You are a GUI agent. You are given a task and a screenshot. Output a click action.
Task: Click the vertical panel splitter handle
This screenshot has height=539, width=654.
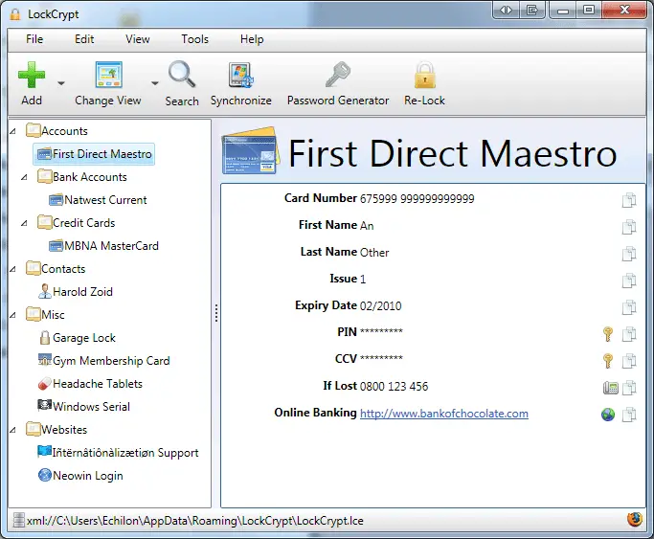pos(216,313)
